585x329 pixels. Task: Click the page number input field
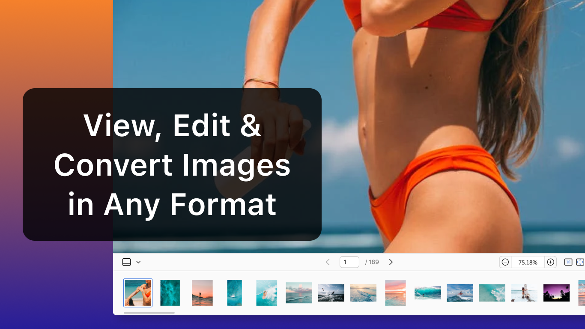tap(349, 262)
